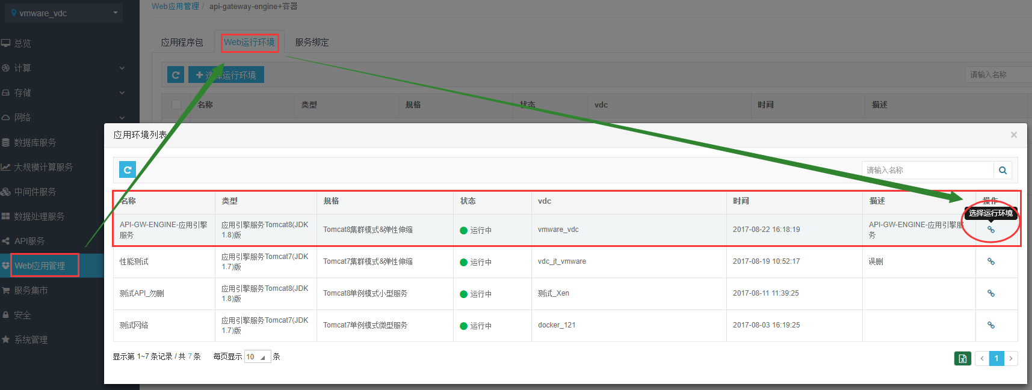Screen dimensions: 1032x390
Task: Click the 数据处理服务 grid icon
Action: coord(5,216)
